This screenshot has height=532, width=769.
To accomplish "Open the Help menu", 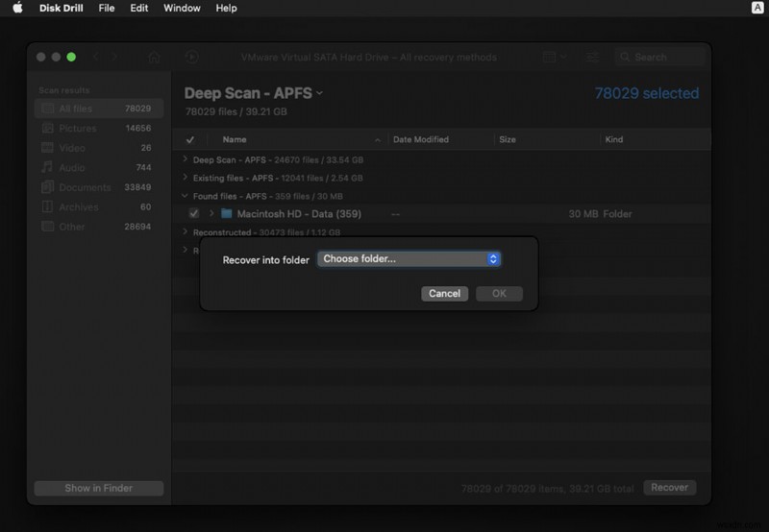I will [226, 8].
